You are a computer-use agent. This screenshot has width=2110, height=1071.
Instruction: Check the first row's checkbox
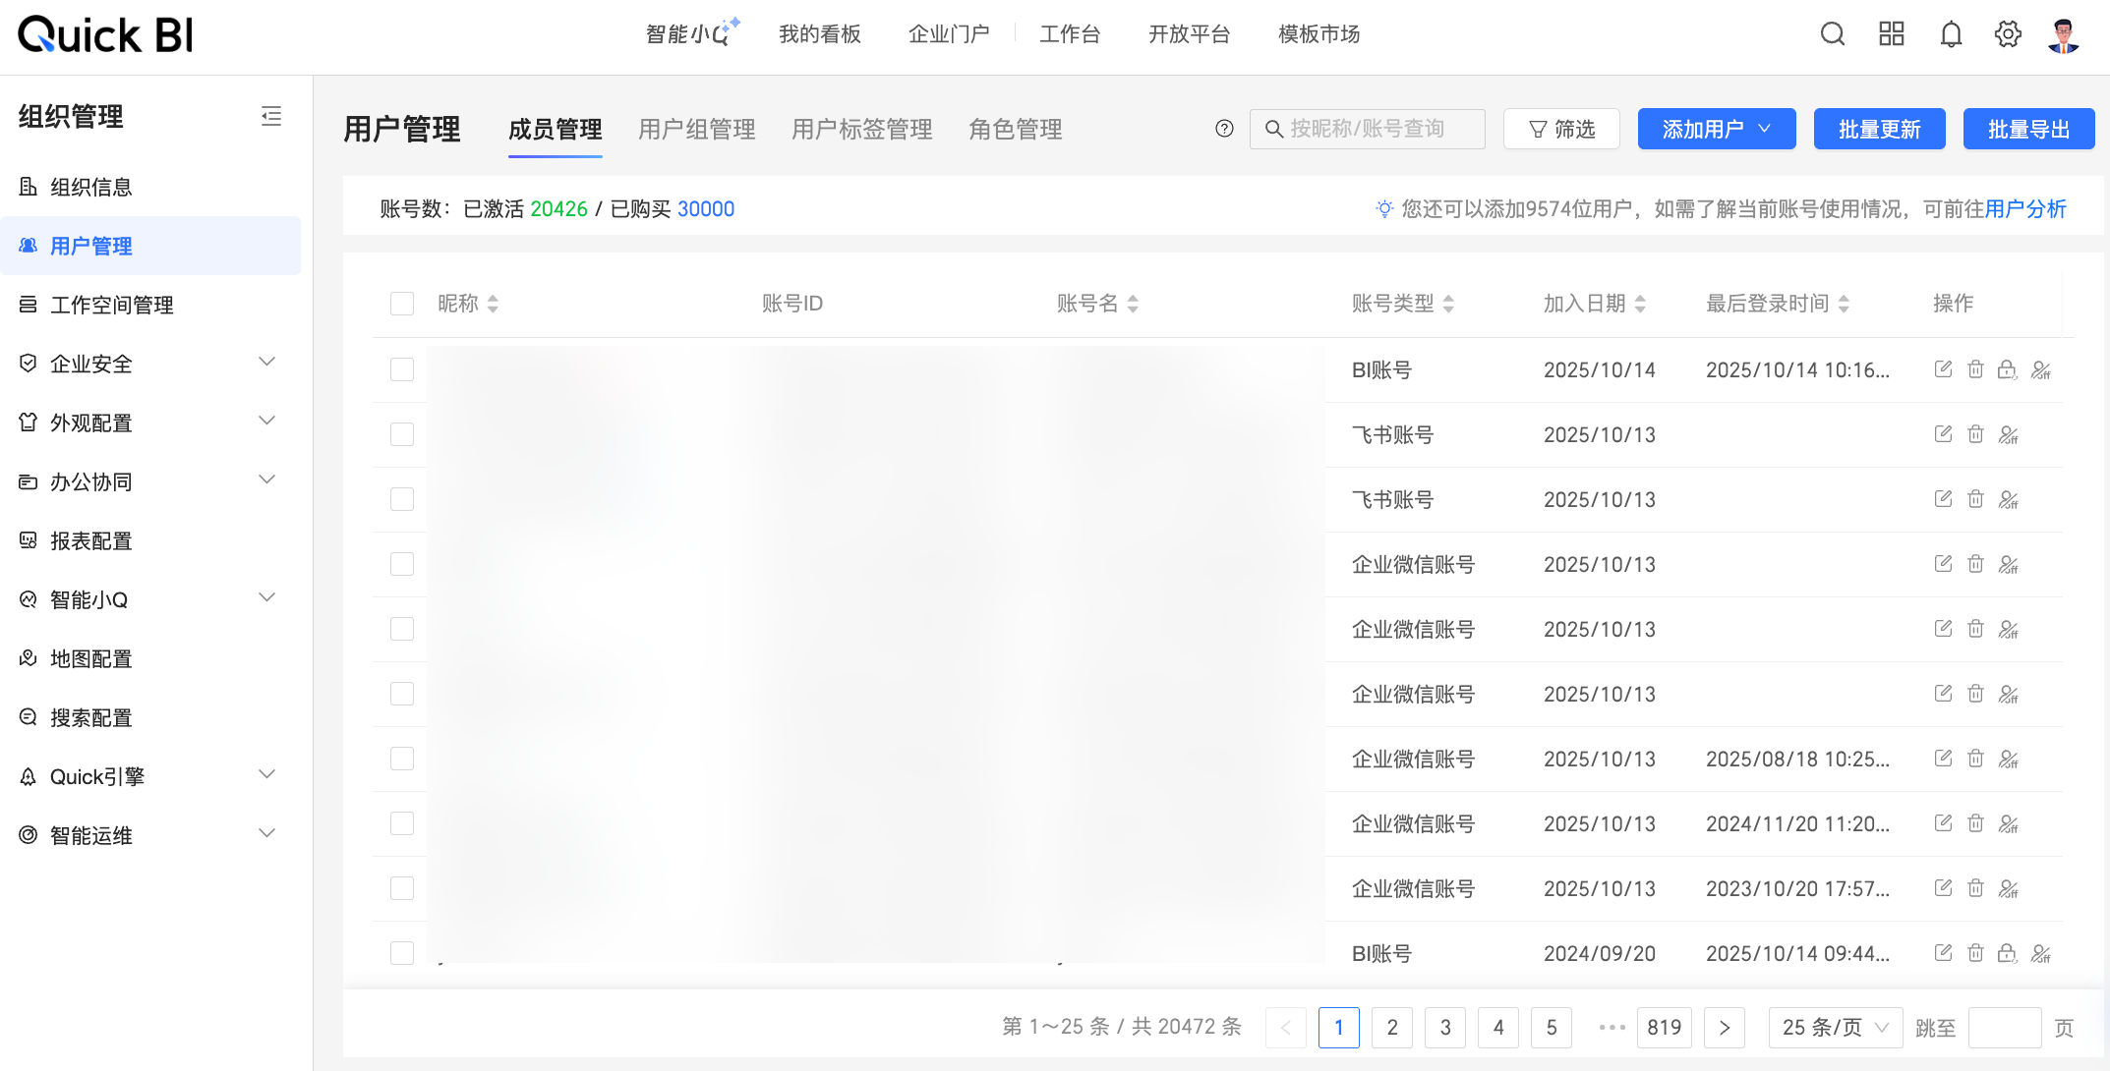pos(402,369)
